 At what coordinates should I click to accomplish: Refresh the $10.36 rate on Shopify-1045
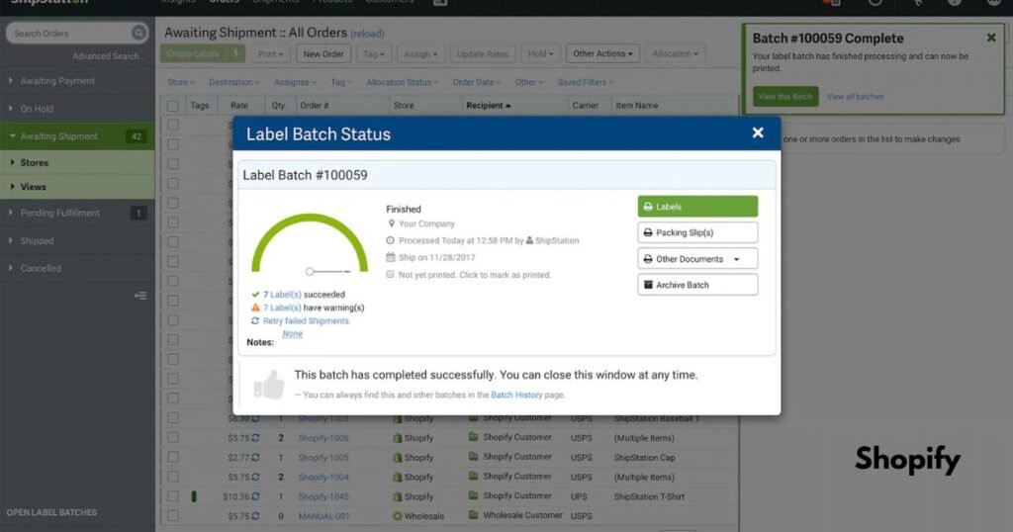[x=256, y=496]
